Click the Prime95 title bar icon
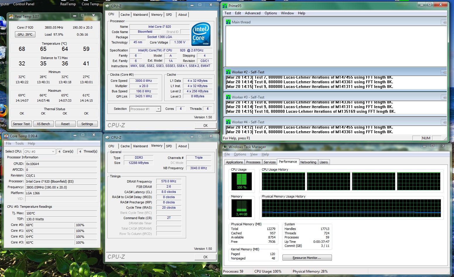This screenshot has width=454, height=277. point(225,6)
